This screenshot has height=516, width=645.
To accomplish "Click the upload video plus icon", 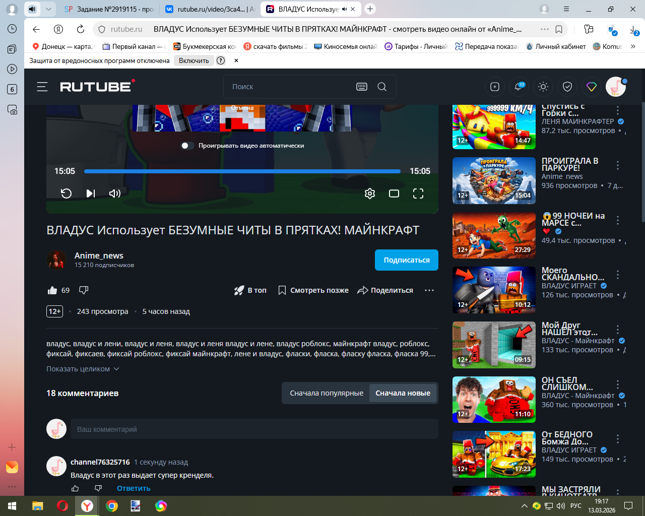I will 495,87.
